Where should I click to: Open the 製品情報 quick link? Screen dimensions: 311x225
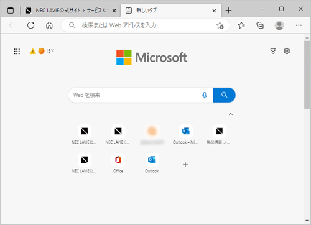coord(219,134)
